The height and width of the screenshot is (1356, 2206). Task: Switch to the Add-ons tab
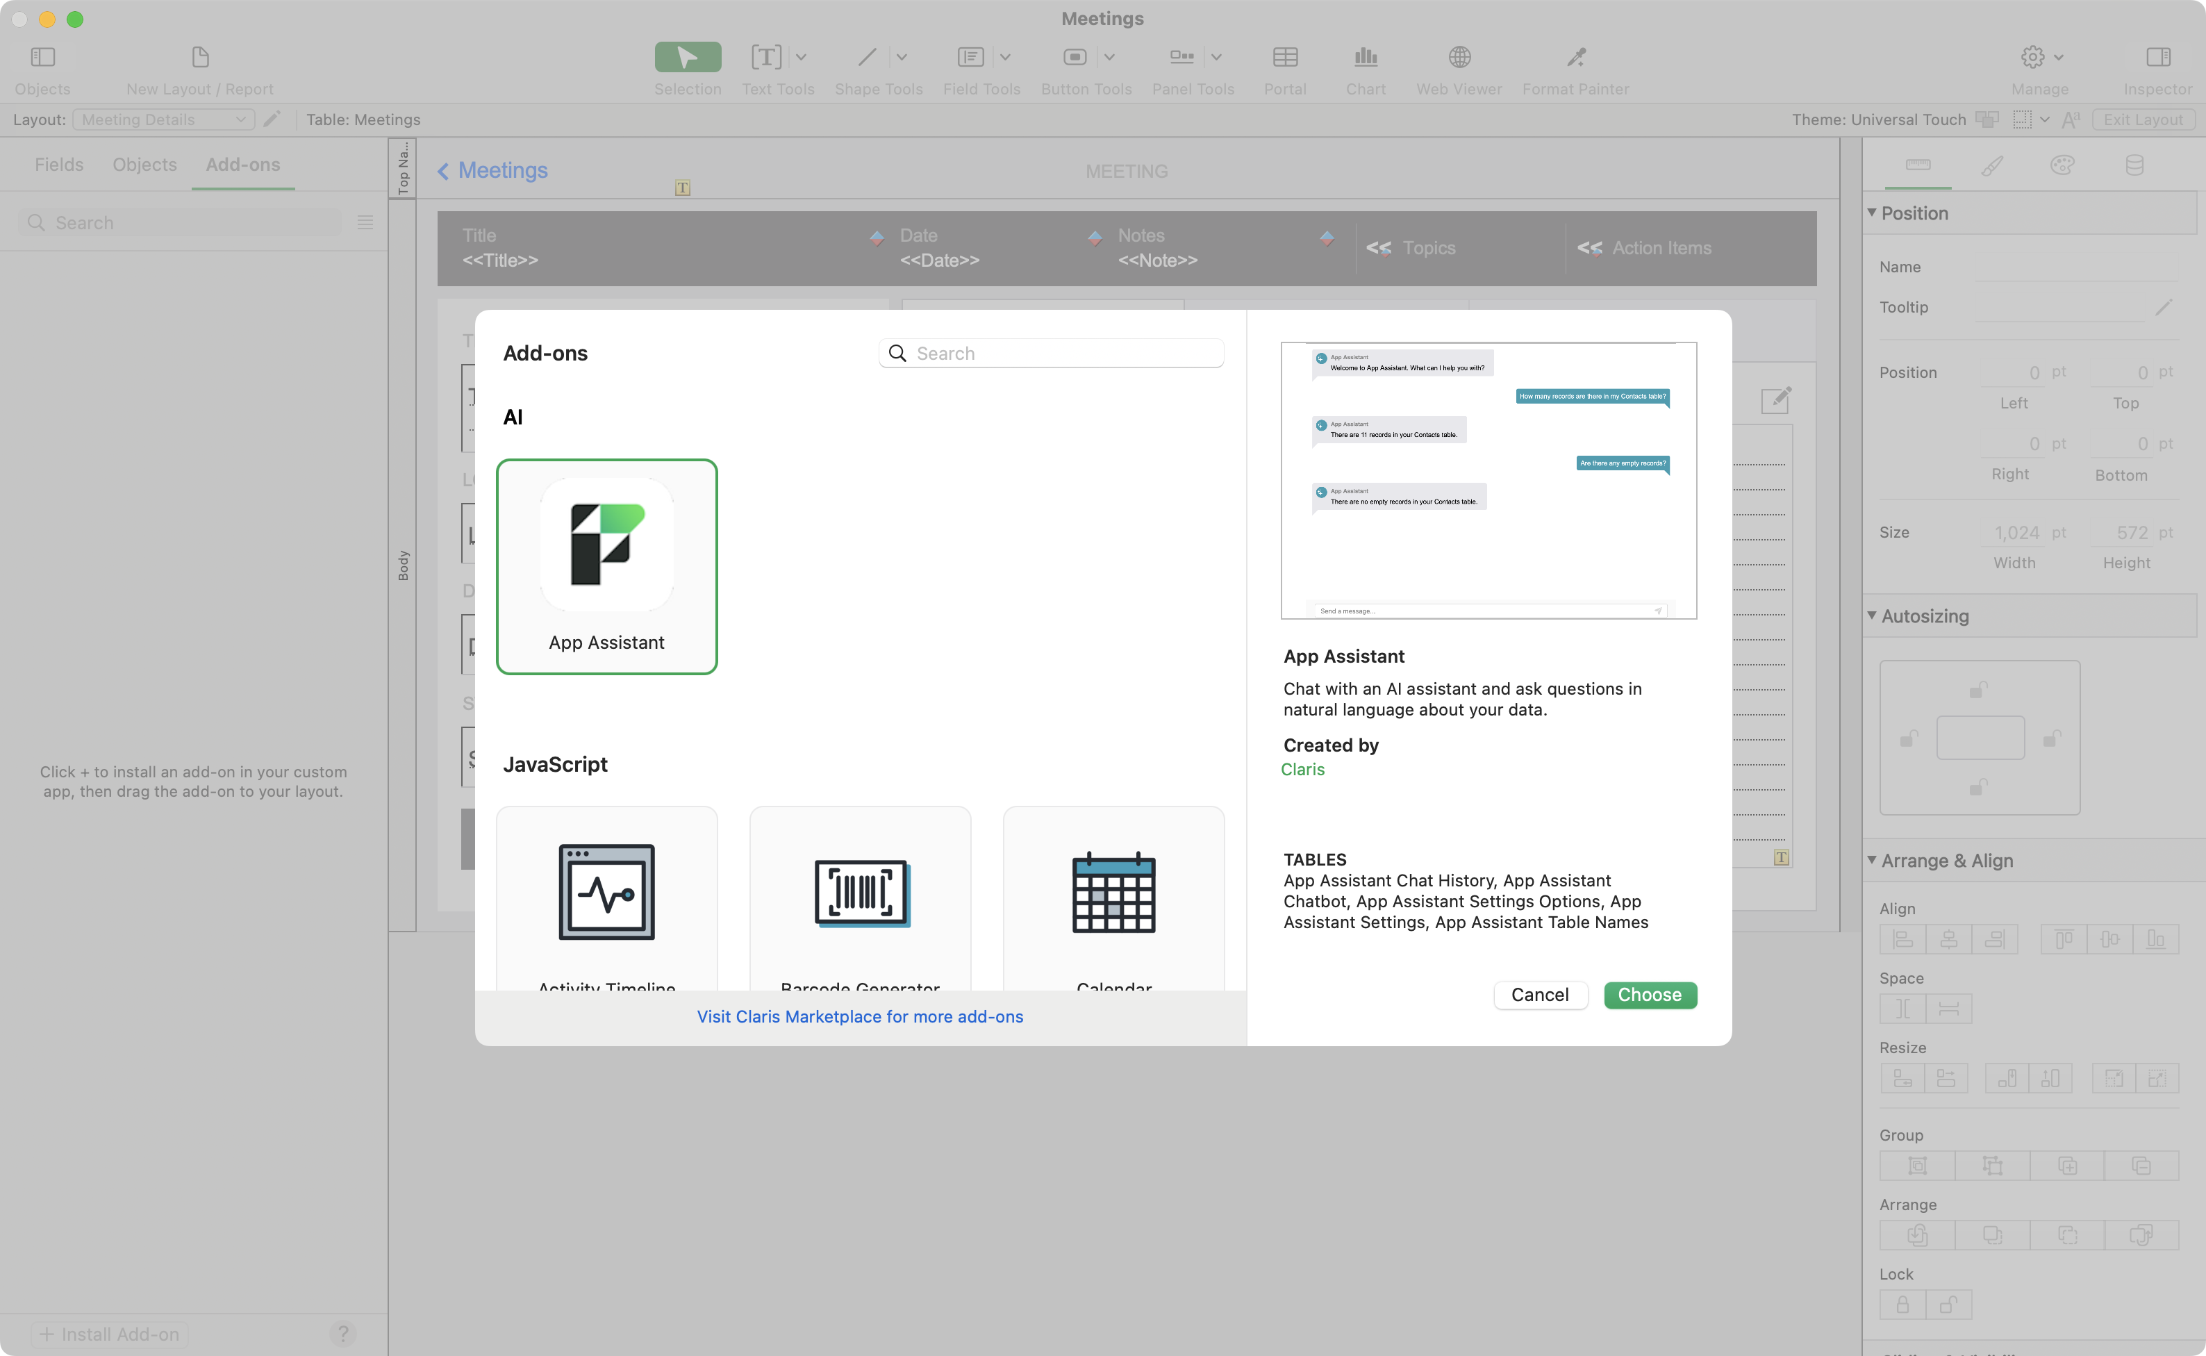pos(243,165)
